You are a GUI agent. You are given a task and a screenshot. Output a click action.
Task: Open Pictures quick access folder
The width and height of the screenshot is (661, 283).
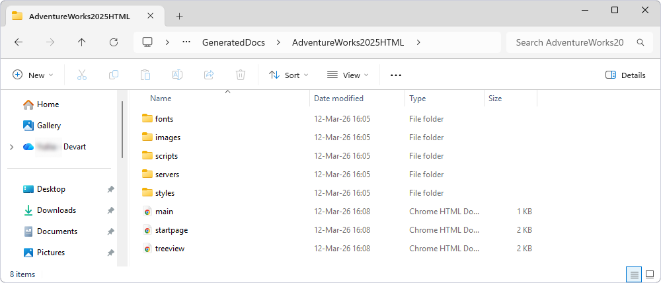[44, 252]
